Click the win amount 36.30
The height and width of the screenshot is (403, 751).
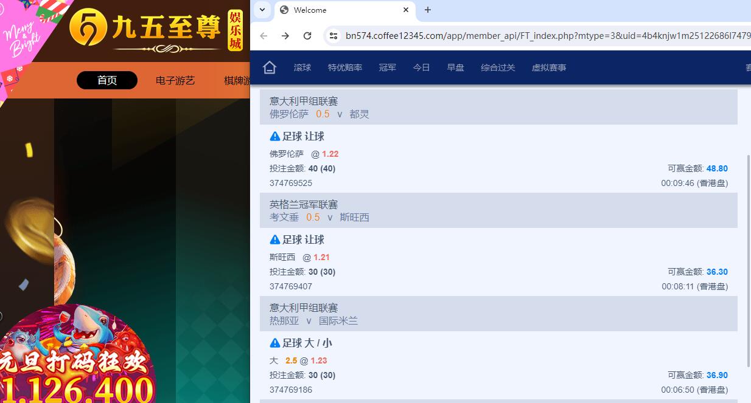pyautogui.click(x=717, y=272)
